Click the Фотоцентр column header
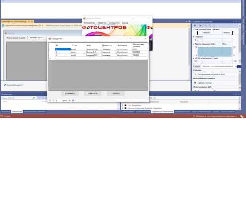 124,45
